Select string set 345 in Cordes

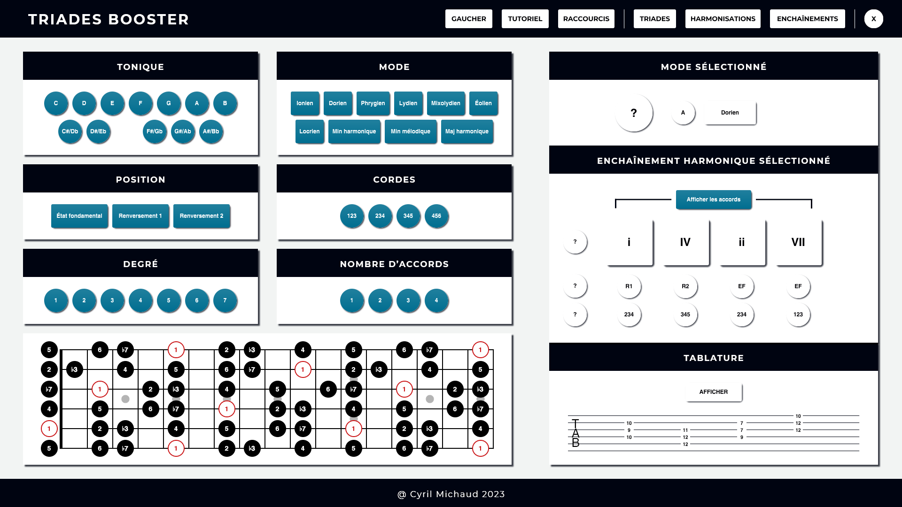pyautogui.click(x=408, y=216)
